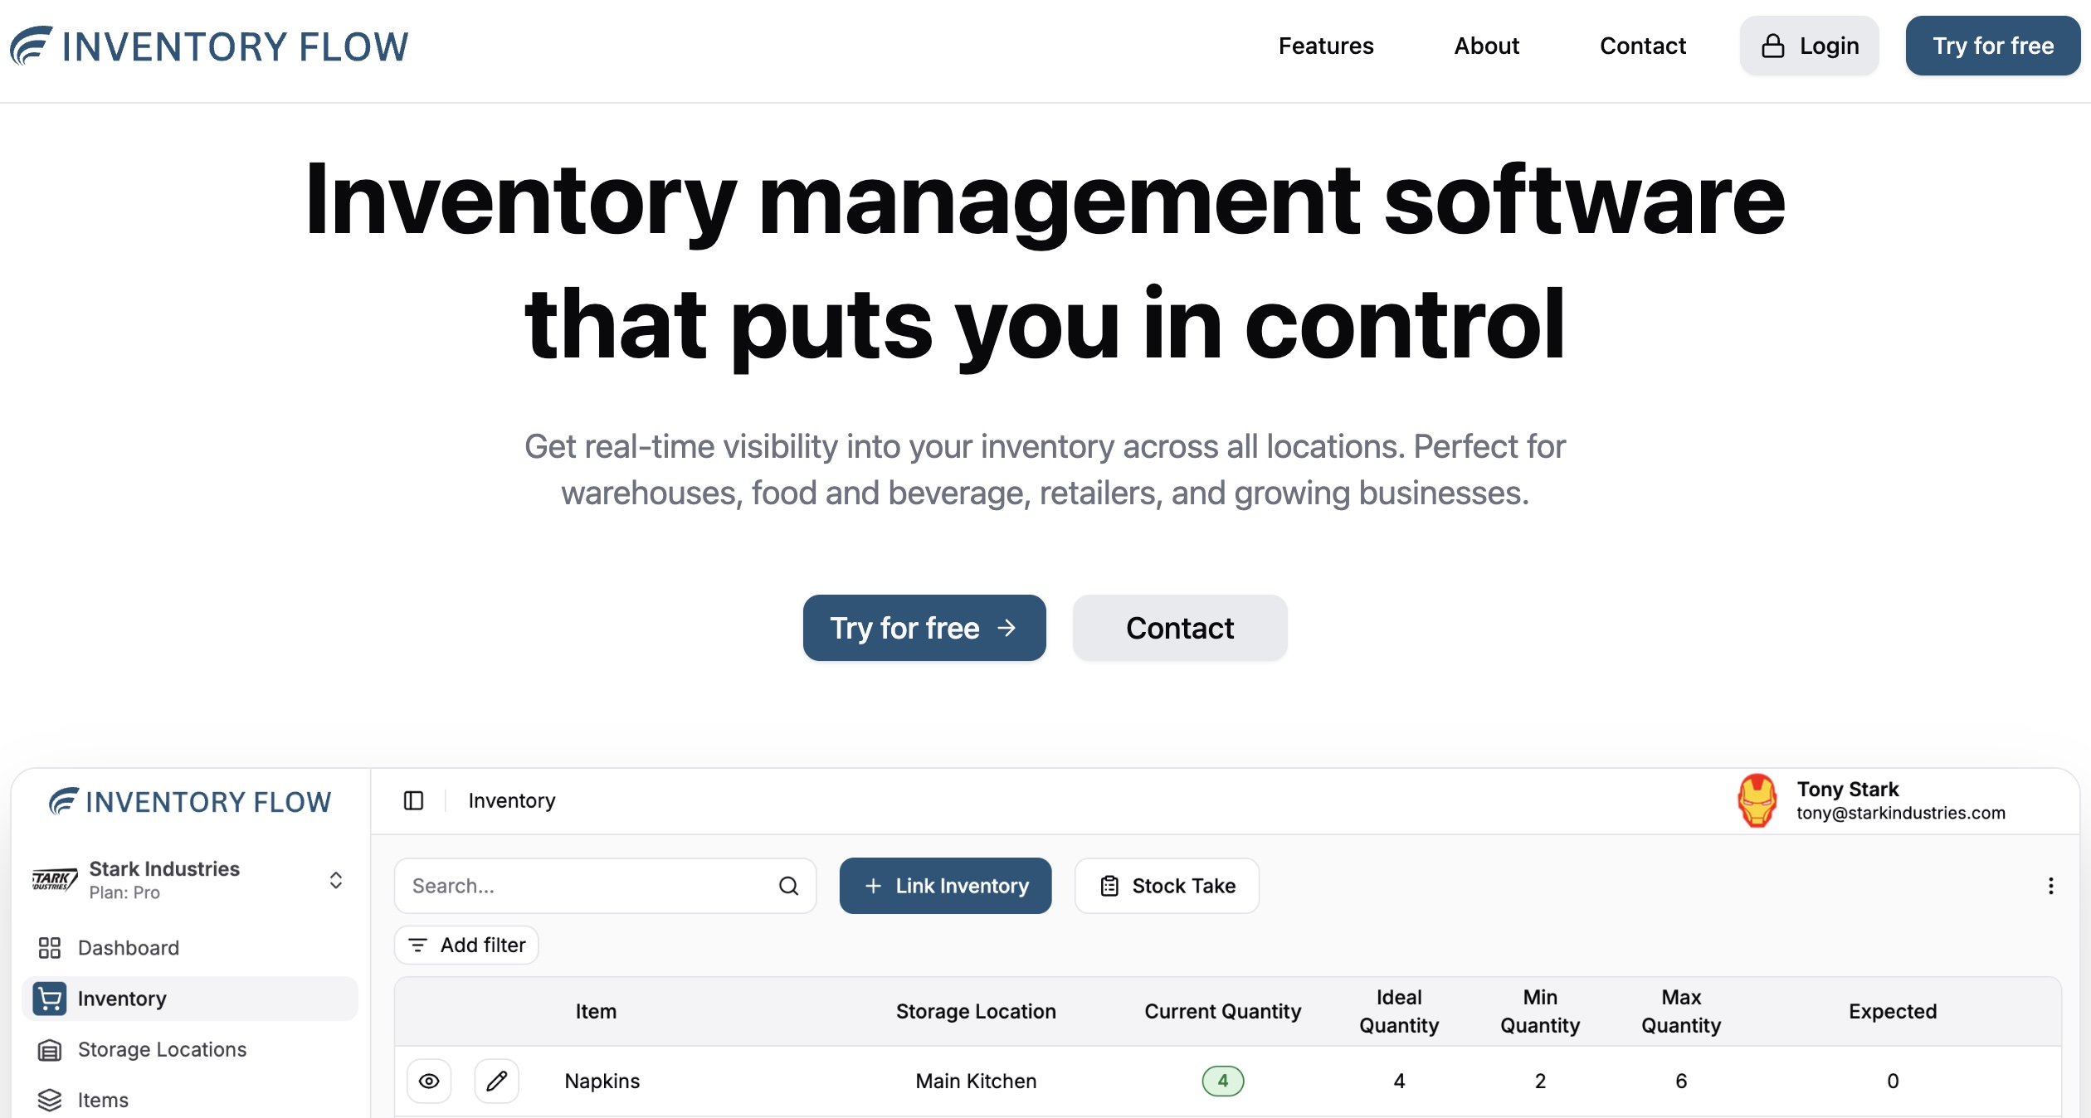Viewport: 2091px width, 1118px height.
Task: Edit the Napkins row using the pencil icon
Action: pyautogui.click(x=496, y=1081)
